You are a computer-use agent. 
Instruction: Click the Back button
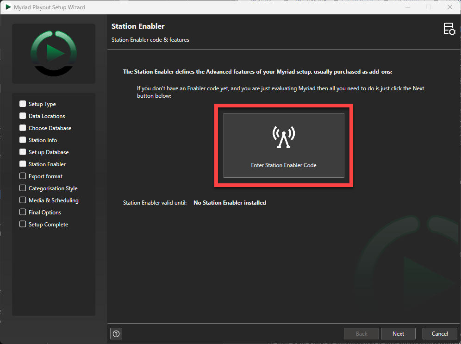click(x=361, y=334)
